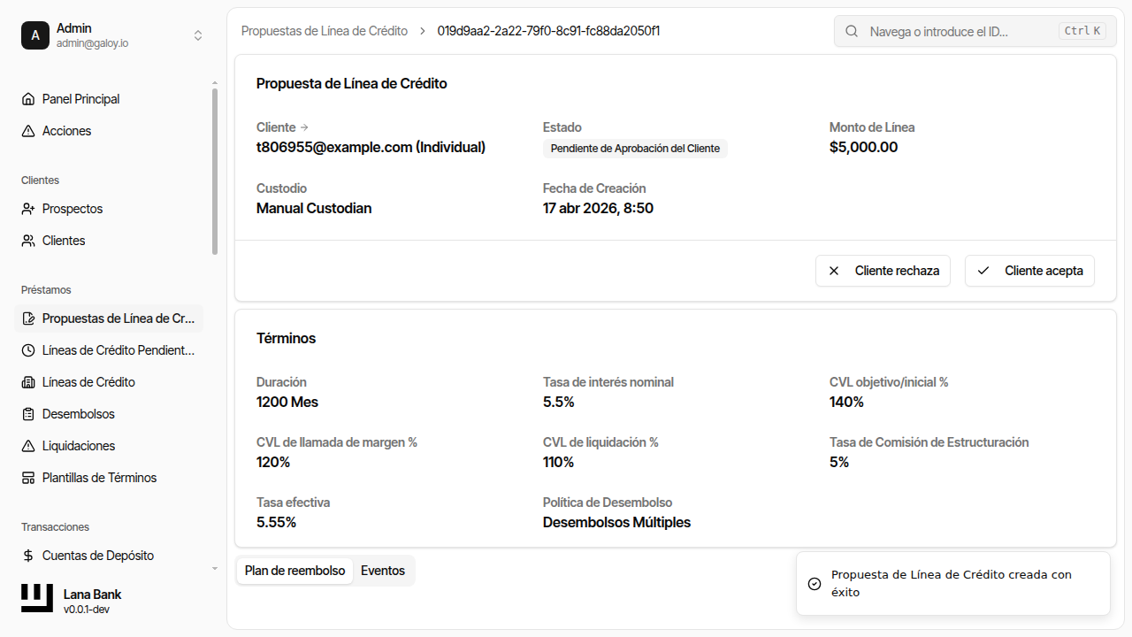Select the Plan de reembolso tab
This screenshot has height=637, width=1132.
point(294,571)
